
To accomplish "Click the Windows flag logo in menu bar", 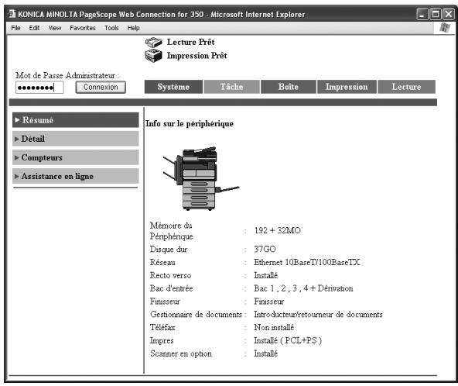I will pos(445,28).
